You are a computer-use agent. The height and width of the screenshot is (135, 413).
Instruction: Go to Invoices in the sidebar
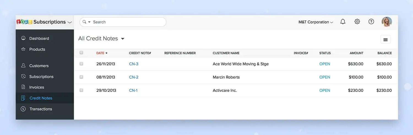point(37,87)
